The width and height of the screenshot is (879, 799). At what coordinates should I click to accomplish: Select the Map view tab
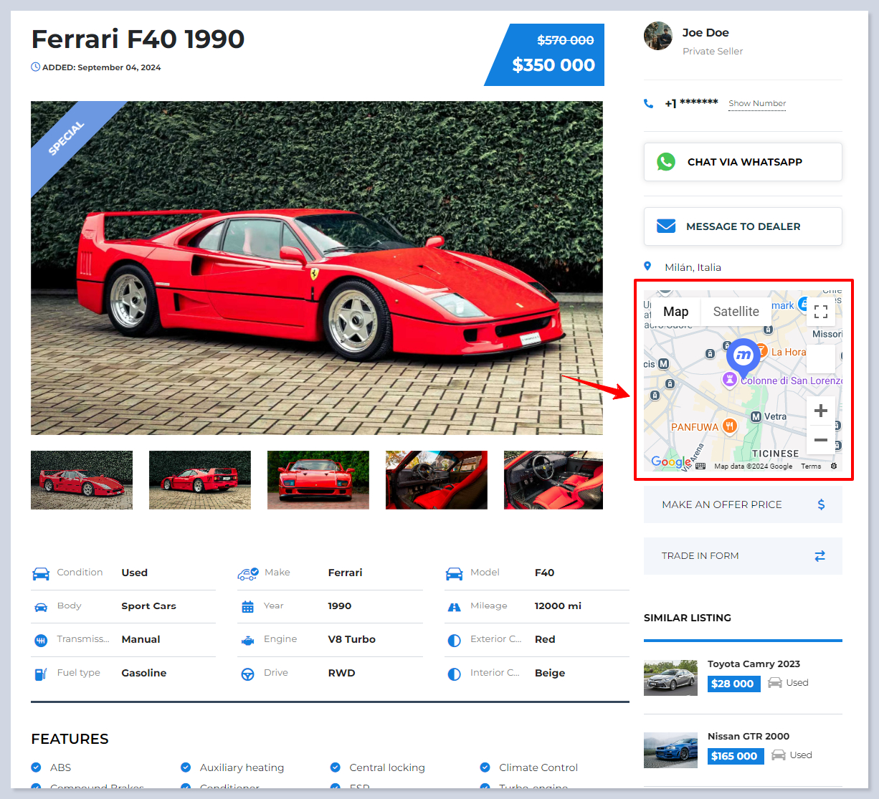pyautogui.click(x=675, y=312)
